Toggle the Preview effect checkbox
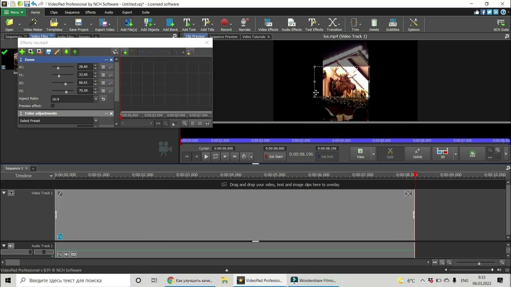The image size is (511, 287). coord(53,106)
